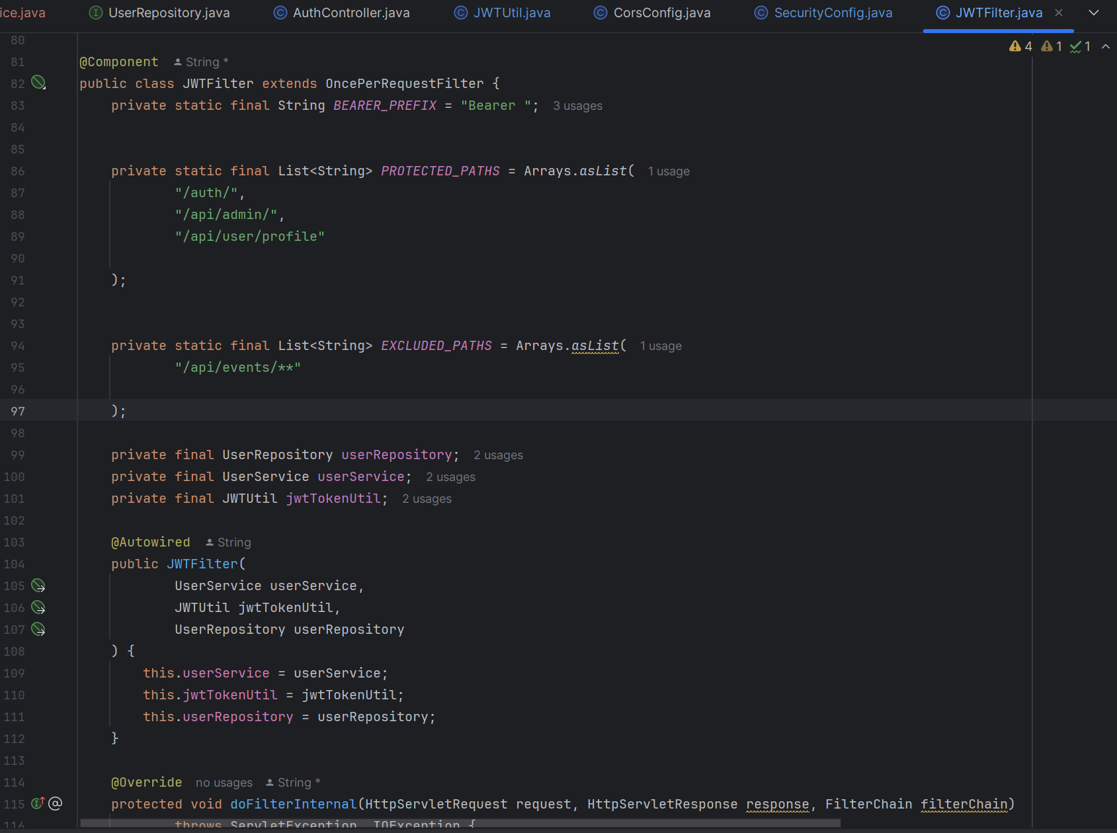Click the weak warning indicator showing 1
This screenshot has height=833, width=1117.
(x=1051, y=46)
